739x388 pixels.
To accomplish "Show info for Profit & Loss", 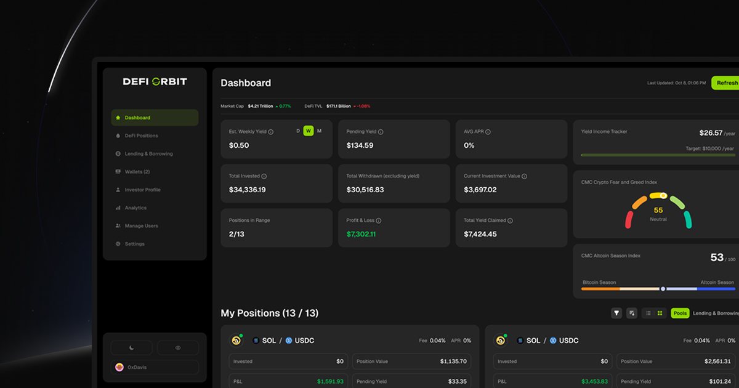I will pyautogui.click(x=378, y=220).
